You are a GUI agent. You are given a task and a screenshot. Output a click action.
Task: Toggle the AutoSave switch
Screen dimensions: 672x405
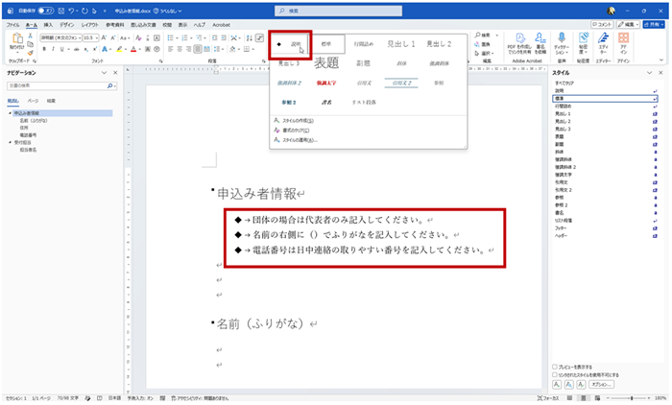pos(45,11)
